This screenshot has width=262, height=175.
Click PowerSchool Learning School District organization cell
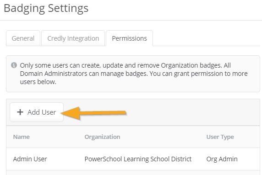coord(138,159)
